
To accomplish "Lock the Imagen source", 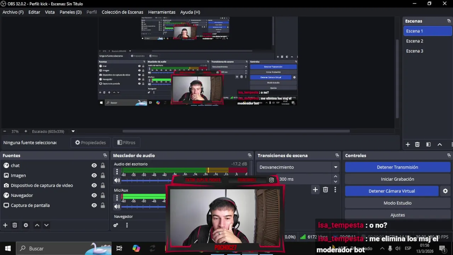I will (103, 175).
